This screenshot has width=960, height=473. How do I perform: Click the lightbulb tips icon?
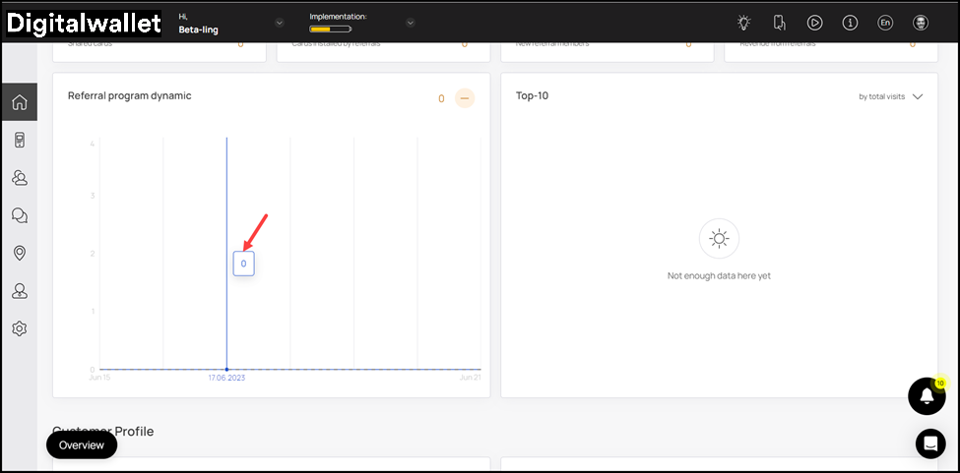click(x=743, y=23)
